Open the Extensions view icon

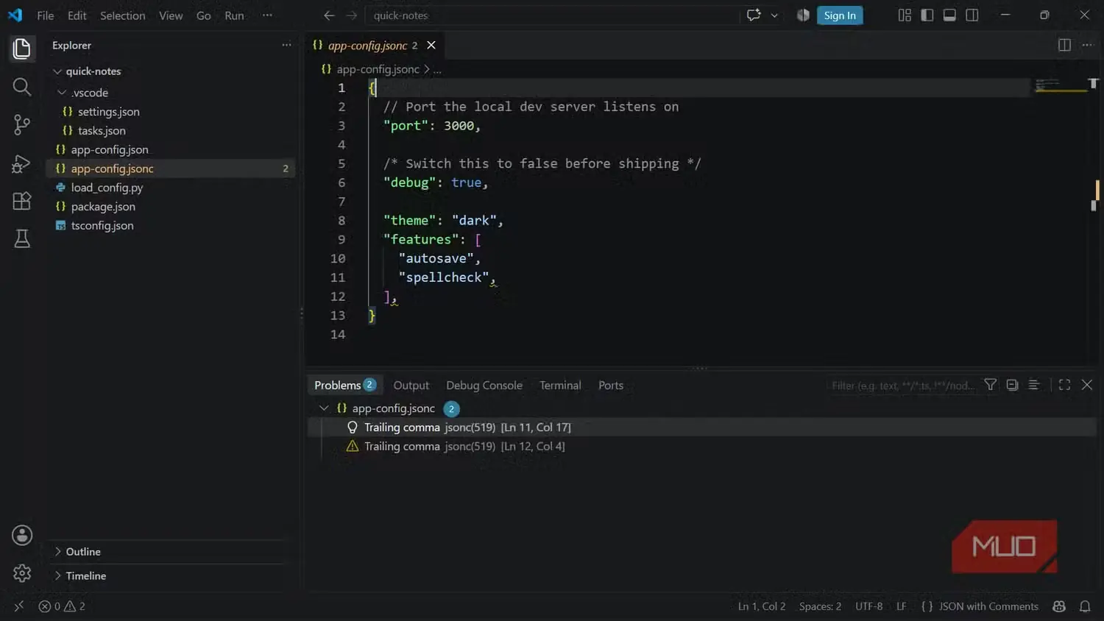pyautogui.click(x=22, y=202)
